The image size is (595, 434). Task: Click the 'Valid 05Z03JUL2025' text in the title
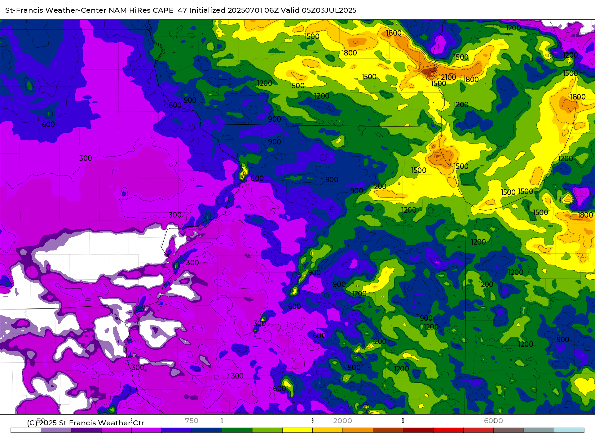pos(319,10)
